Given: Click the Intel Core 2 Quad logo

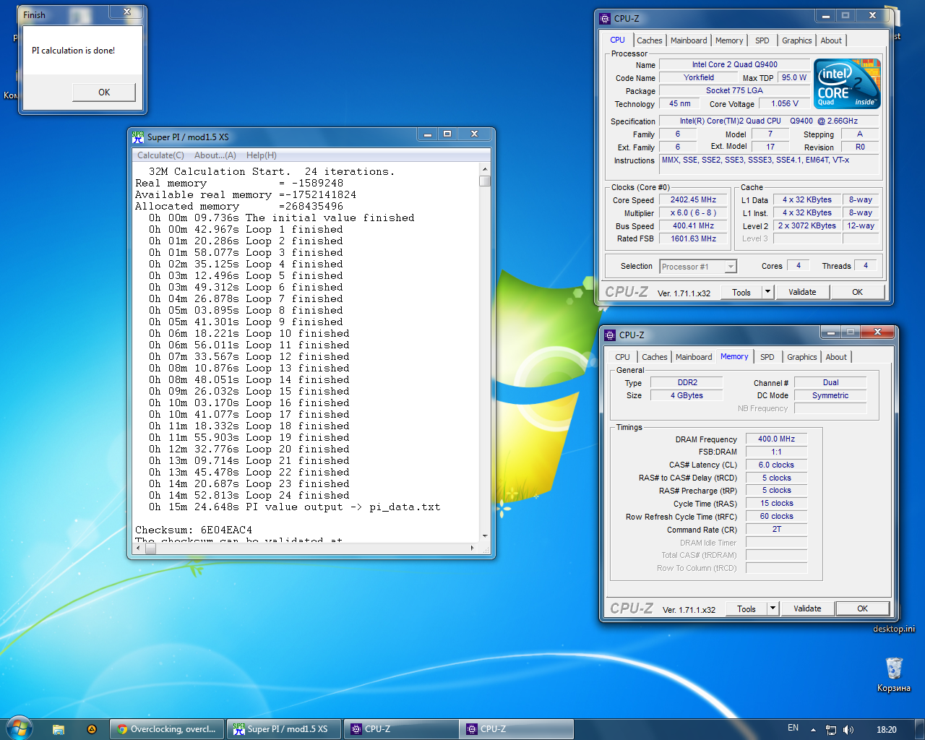Looking at the screenshot, I should point(847,84).
